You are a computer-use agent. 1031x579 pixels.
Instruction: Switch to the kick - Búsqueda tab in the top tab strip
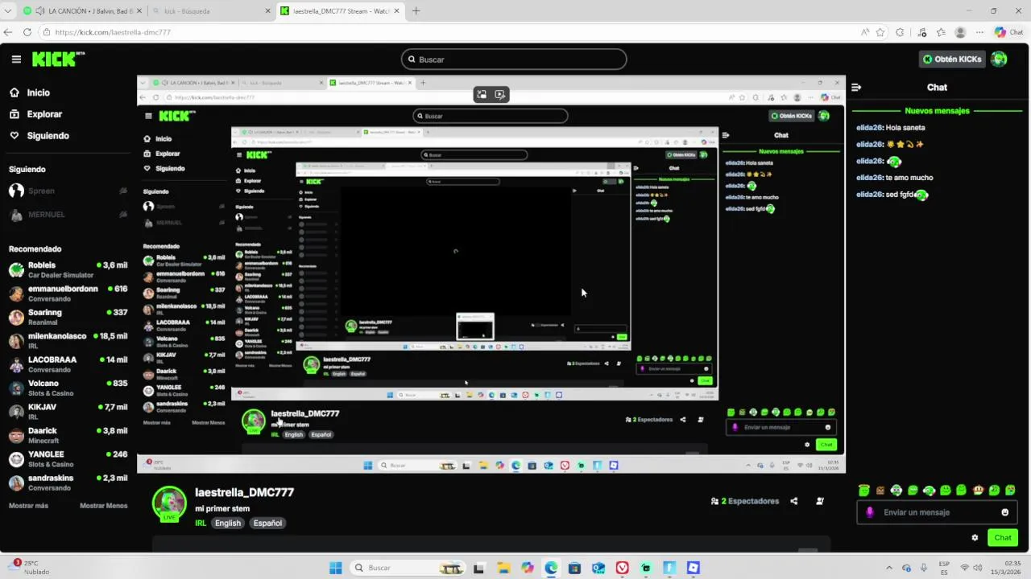click(x=211, y=11)
